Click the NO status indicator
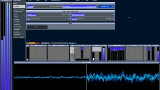 [72, 43]
